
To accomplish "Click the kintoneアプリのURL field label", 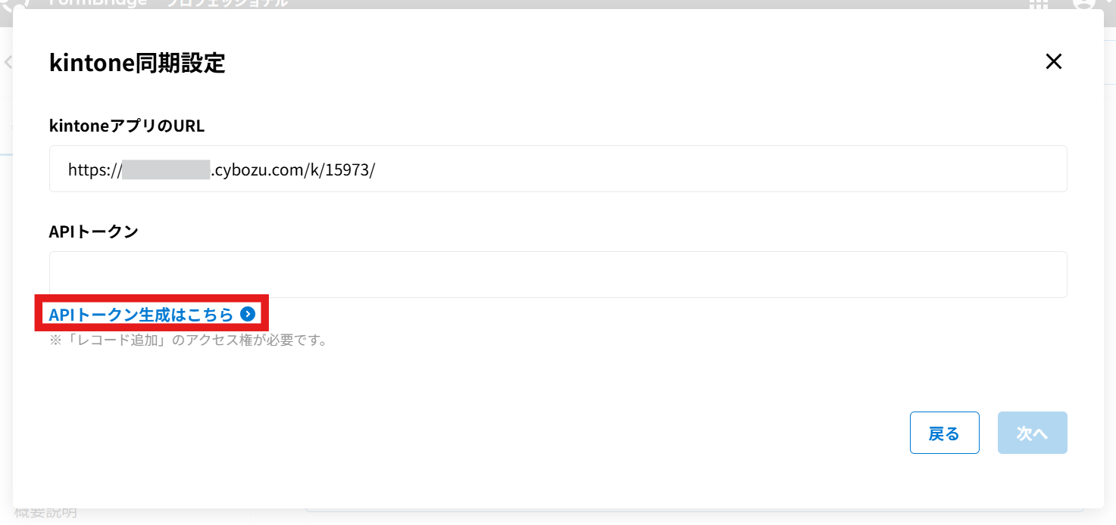I will [127, 126].
